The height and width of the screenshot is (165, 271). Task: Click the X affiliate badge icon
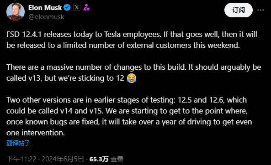click(77, 7)
